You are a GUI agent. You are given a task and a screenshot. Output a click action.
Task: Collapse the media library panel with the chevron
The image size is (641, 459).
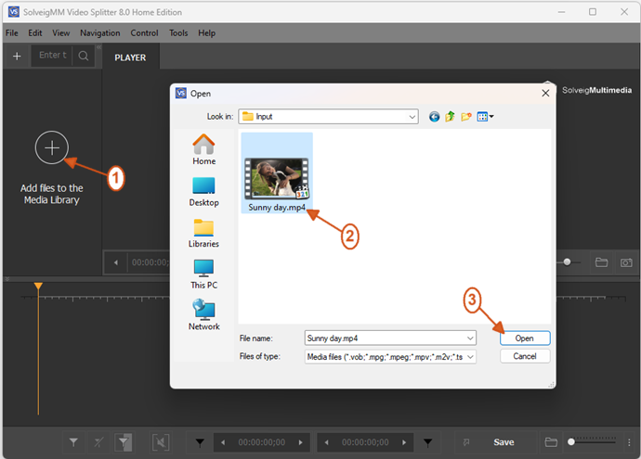98,47
